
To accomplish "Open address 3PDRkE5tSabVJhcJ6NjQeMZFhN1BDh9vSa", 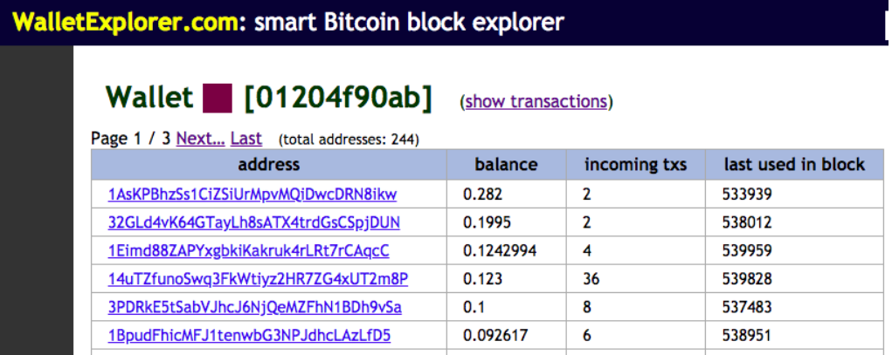I will 255,307.
